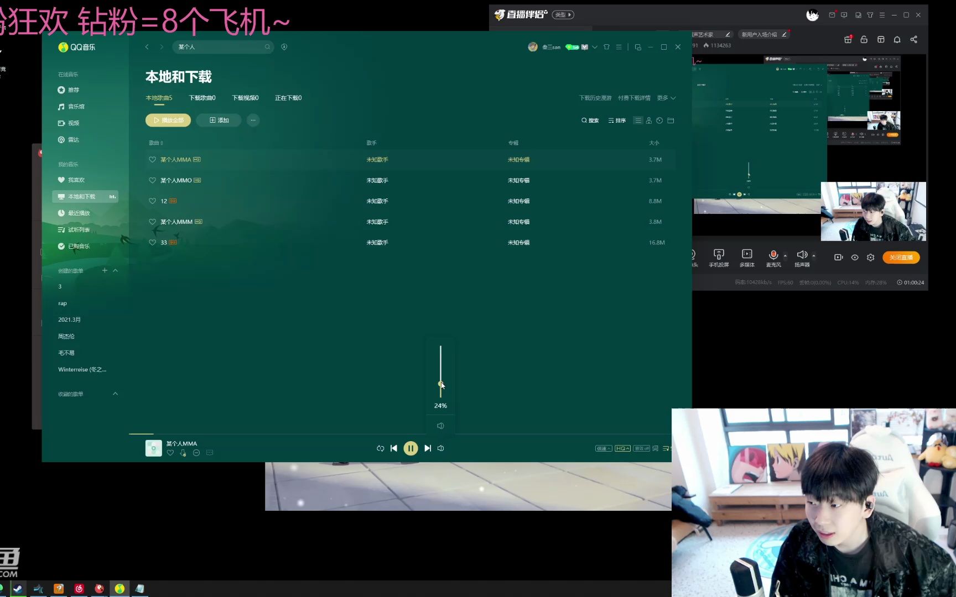
Task: Click the QQ Music search field
Action: click(x=223, y=47)
